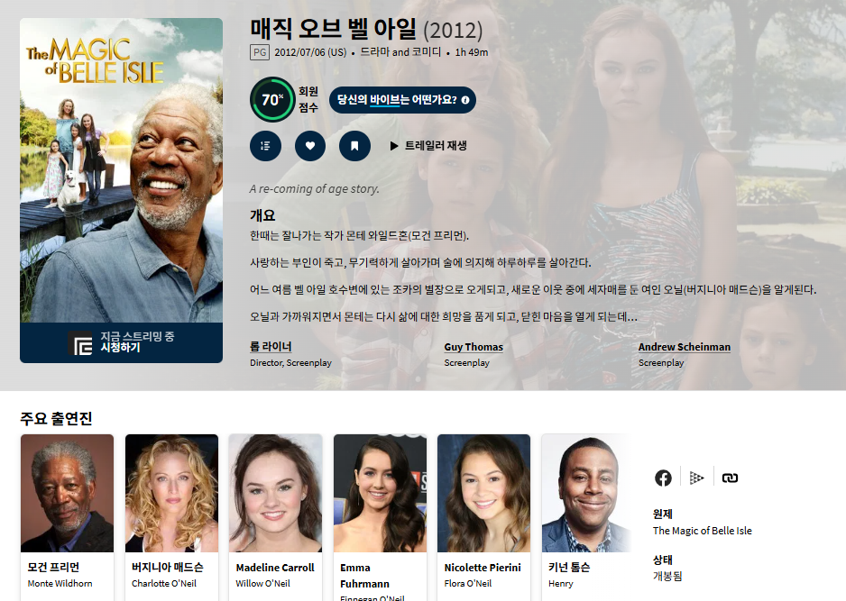Click the add to list icon
The image size is (846, 601).
265,146
